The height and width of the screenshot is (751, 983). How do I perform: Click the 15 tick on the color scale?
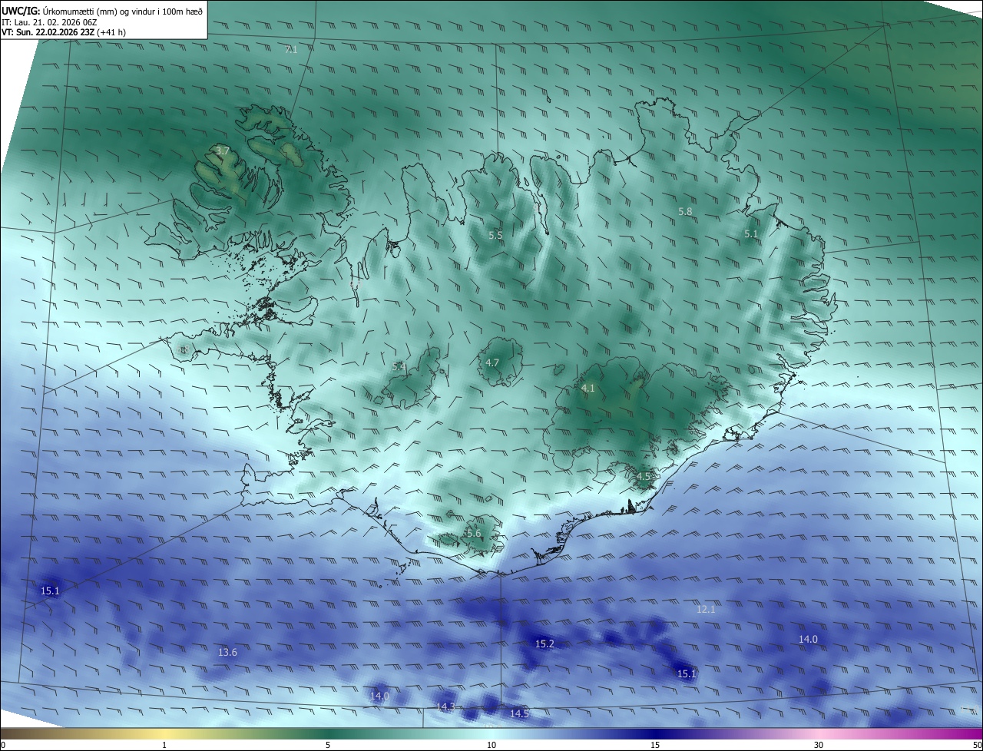pyautogui.click(x=655, y=745)
